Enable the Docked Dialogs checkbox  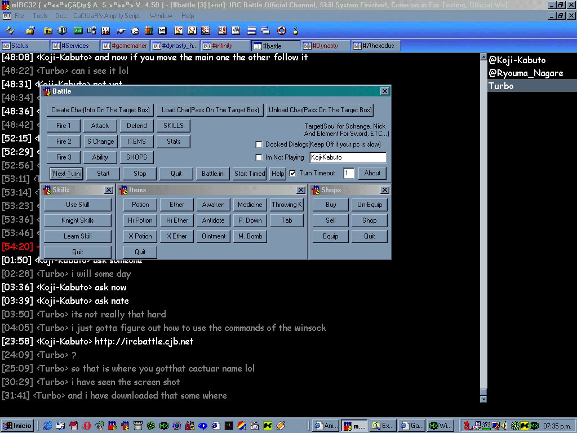(x=259, y=144)
